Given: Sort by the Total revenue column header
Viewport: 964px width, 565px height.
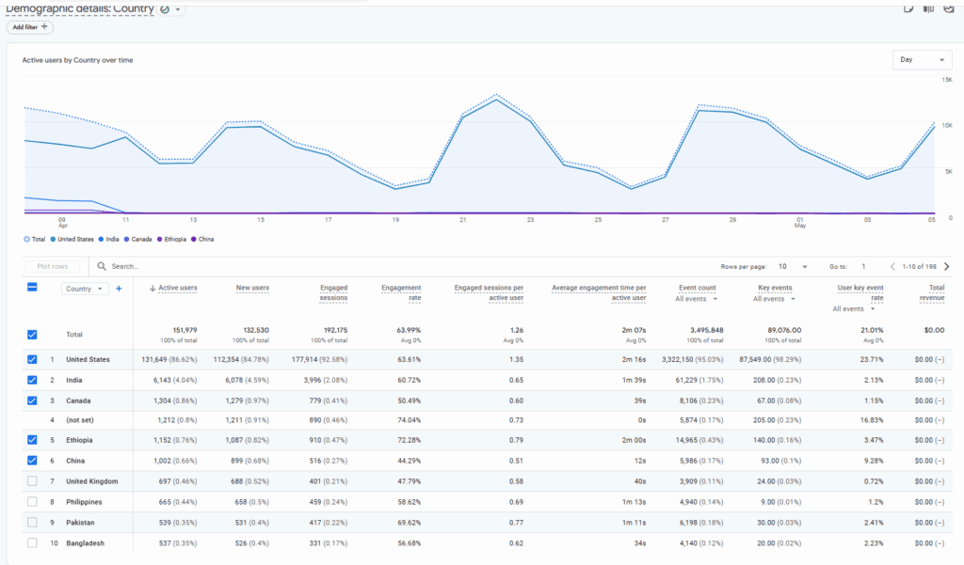Looking at the screenshot, I should click(932, 293).
